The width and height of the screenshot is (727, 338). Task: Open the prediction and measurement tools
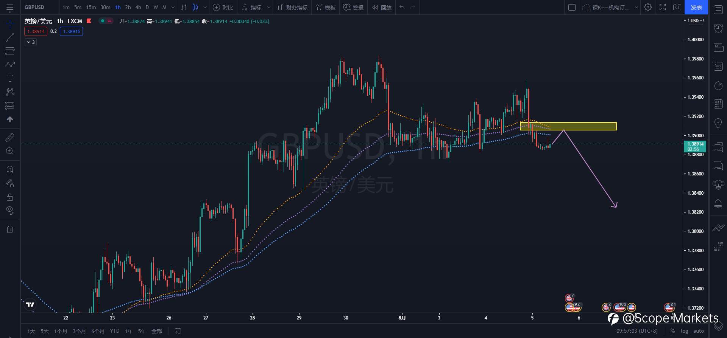[10, 105]
